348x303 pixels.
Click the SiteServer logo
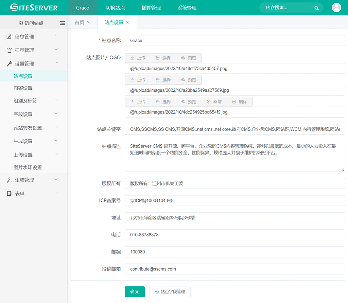pyautogui.click(x=34, y=7)
